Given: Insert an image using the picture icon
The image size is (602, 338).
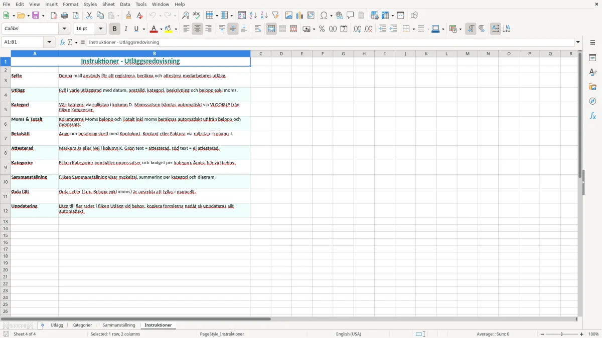Looking at the screenshot, I should click(289, 16).
